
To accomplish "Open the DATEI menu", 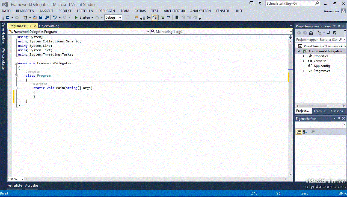I will click(6, 11).
